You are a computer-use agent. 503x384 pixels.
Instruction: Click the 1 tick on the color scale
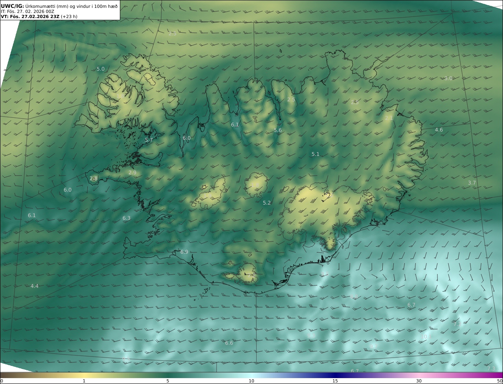pos(84,380)
